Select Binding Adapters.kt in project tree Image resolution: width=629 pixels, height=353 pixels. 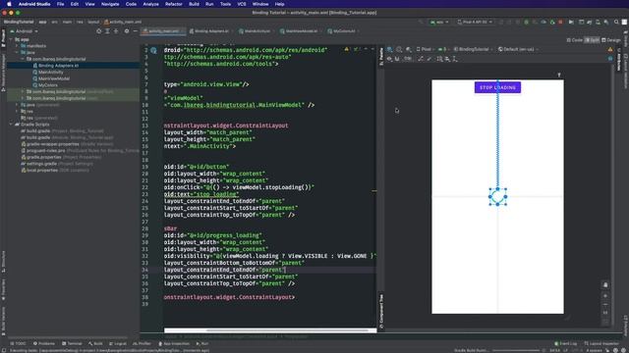(58, 66)
